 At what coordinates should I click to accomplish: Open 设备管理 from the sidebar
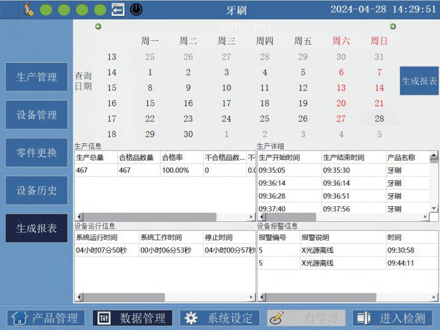click(x=36, y=115)
